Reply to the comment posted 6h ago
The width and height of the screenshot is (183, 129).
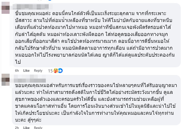pos(38,71)
